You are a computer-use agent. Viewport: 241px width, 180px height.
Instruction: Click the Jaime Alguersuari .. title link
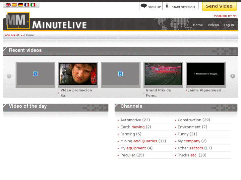(x=207, y=90)
